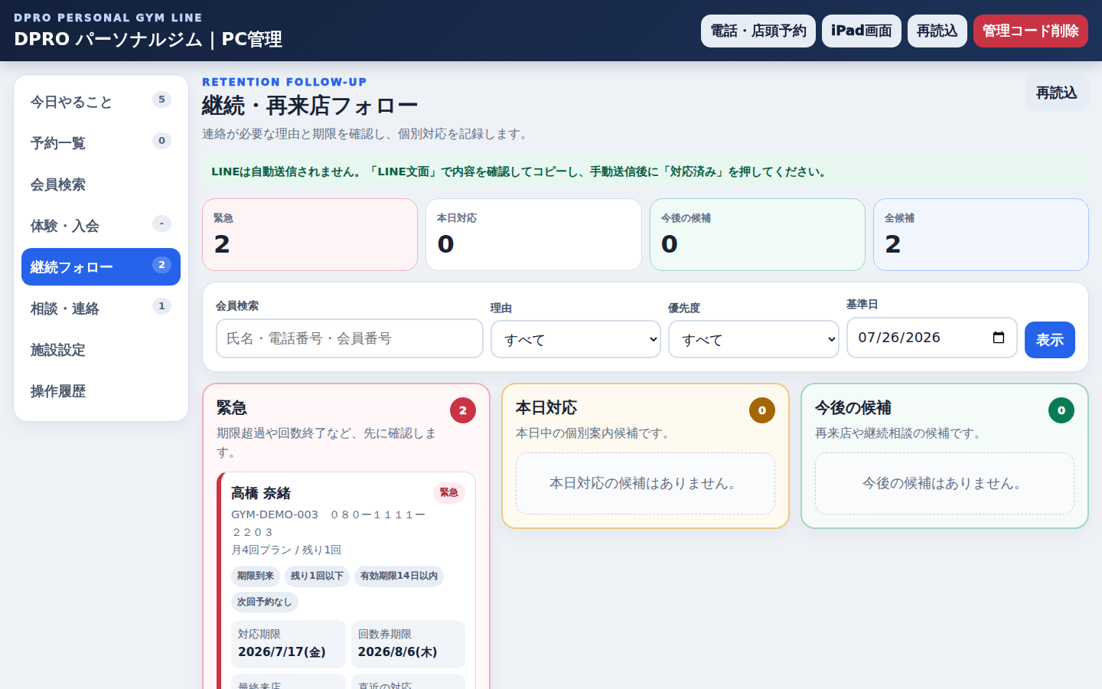The image size is (1102, 689).
Task: Click the green count badge in 今後の候補 column
Action: point(1061,410)
